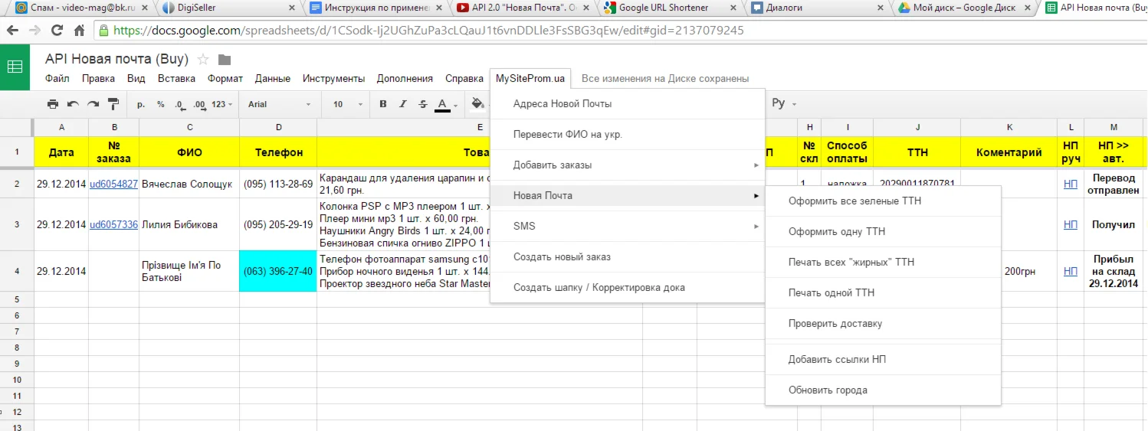Image resolution: width=1148 pixels, height=431 pixels.
Task: Open НП link in Перевод отправлен row
Action: tap(1070, 184)
